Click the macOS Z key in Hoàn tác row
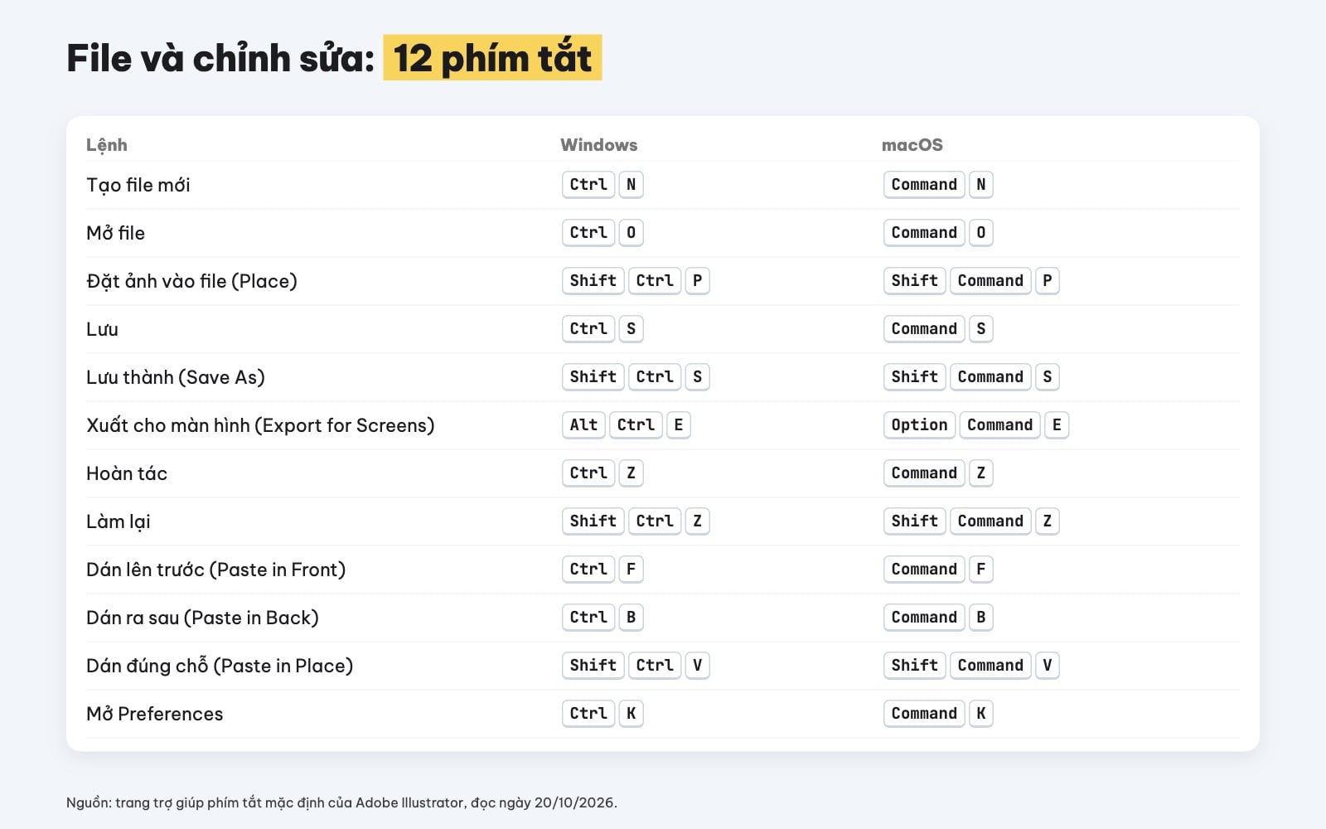1326x829 pixels. 980,473
